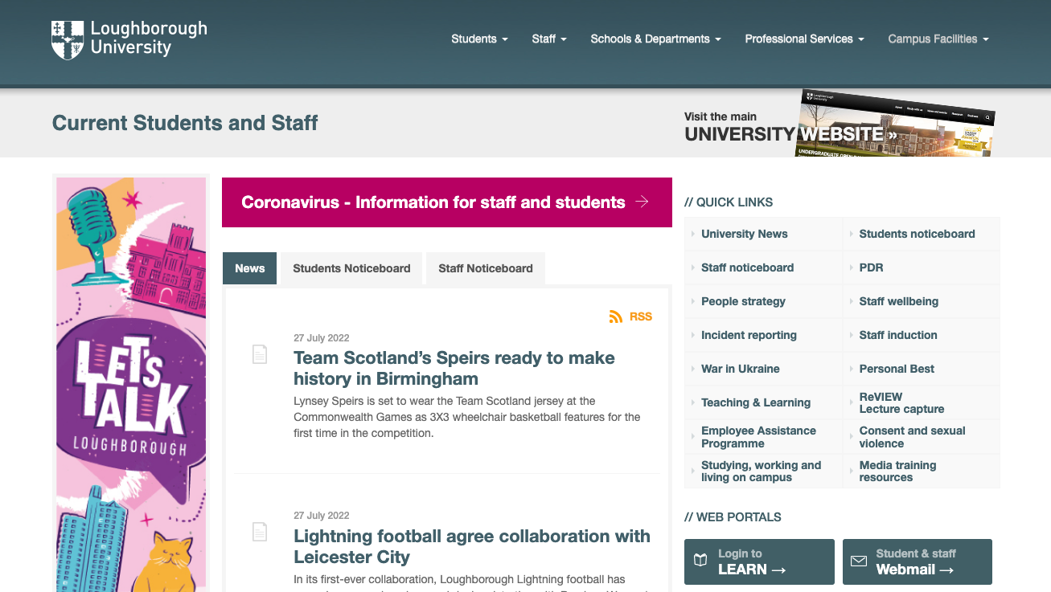Switch to the Staff Noticeboard tab
This screenshot has width=1051, height=592.
(x=485, y=268)
